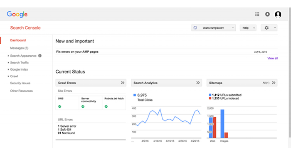Click the All (1) sitemaps label
Viewport: 291px width, 155px height.
266,83
